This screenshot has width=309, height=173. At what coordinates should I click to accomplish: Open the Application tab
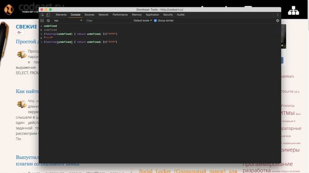click(153, 15)
